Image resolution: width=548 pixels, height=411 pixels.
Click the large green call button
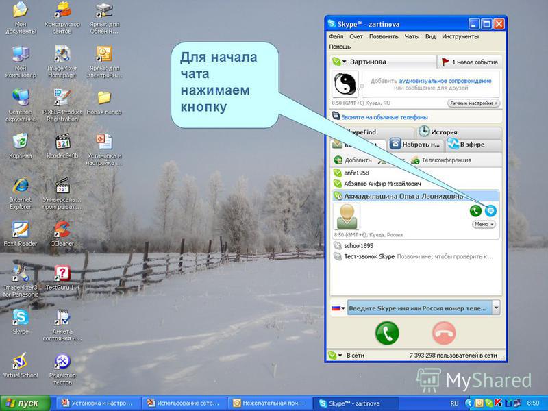click(x=387, y=333)
